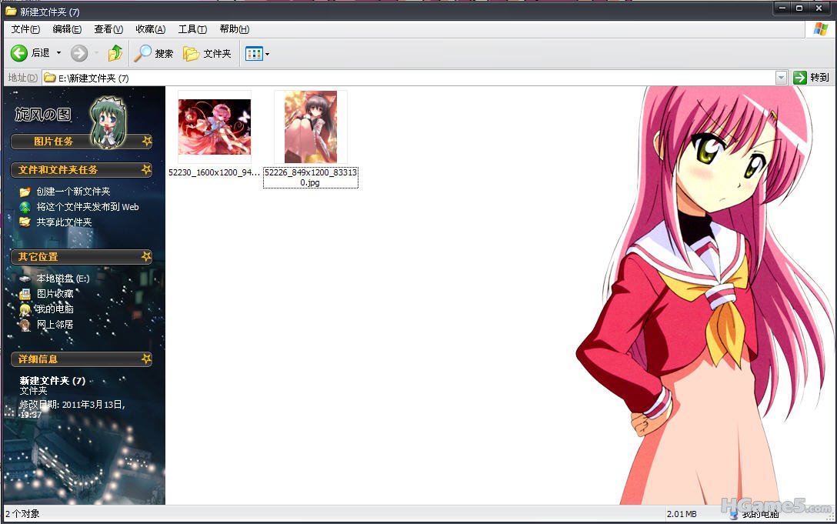The image size is (837, 524).
Task: Open the Back history dropdown arrow
Action: 59,53
